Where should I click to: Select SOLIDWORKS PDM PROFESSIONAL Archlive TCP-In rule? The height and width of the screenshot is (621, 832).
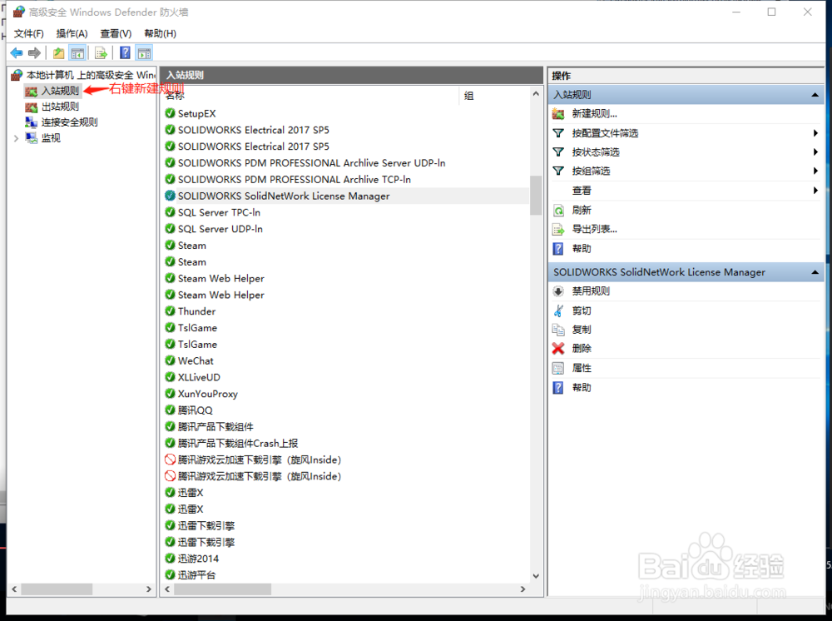294,180
